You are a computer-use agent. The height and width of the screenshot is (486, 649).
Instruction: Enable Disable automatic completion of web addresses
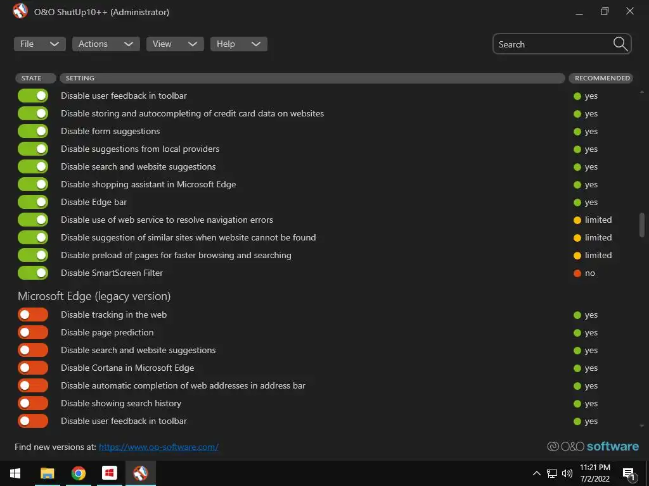[33, 385]
